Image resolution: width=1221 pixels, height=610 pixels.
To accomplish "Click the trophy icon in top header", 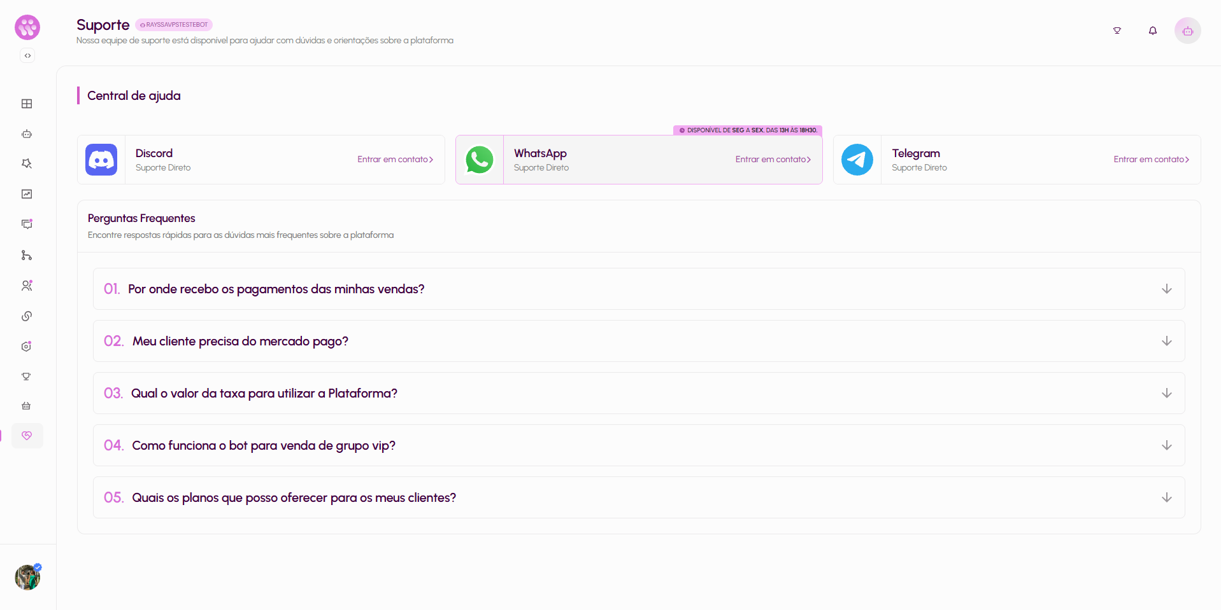I will pyautogui.click(x=1117, y=31).
